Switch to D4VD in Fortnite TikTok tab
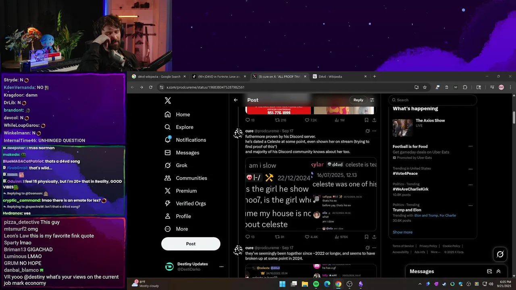The image size is (516, 290). point(219,77)
